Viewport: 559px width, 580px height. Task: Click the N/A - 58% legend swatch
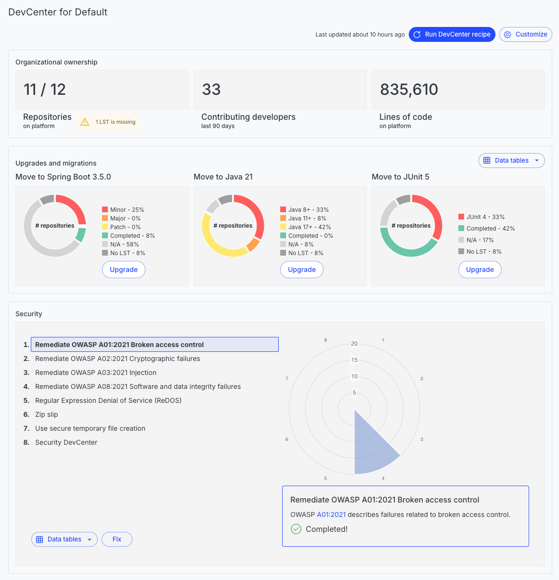(x=105, y=244)
